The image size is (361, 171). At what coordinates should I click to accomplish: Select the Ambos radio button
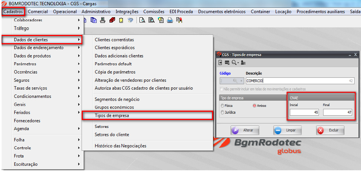[255, 106]
